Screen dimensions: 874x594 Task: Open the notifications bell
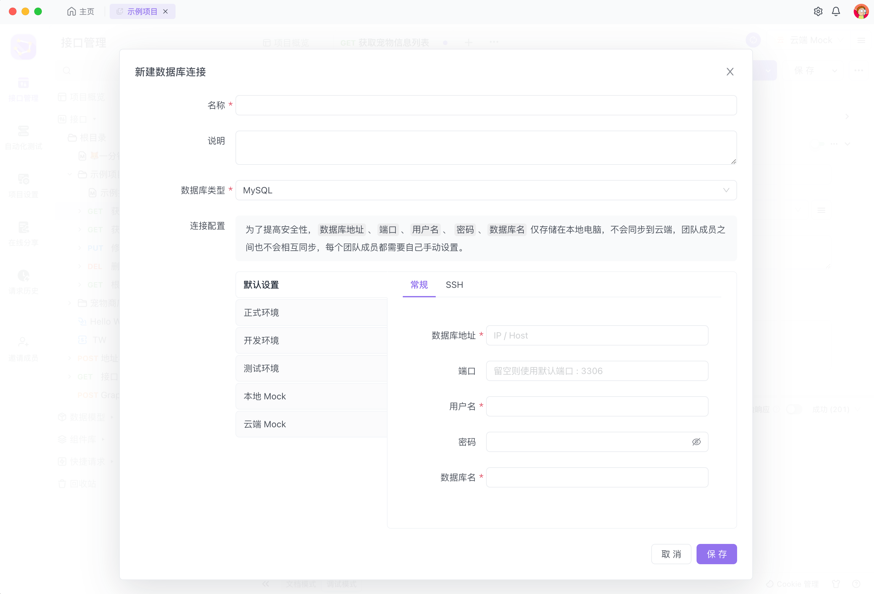click(836, 12)
